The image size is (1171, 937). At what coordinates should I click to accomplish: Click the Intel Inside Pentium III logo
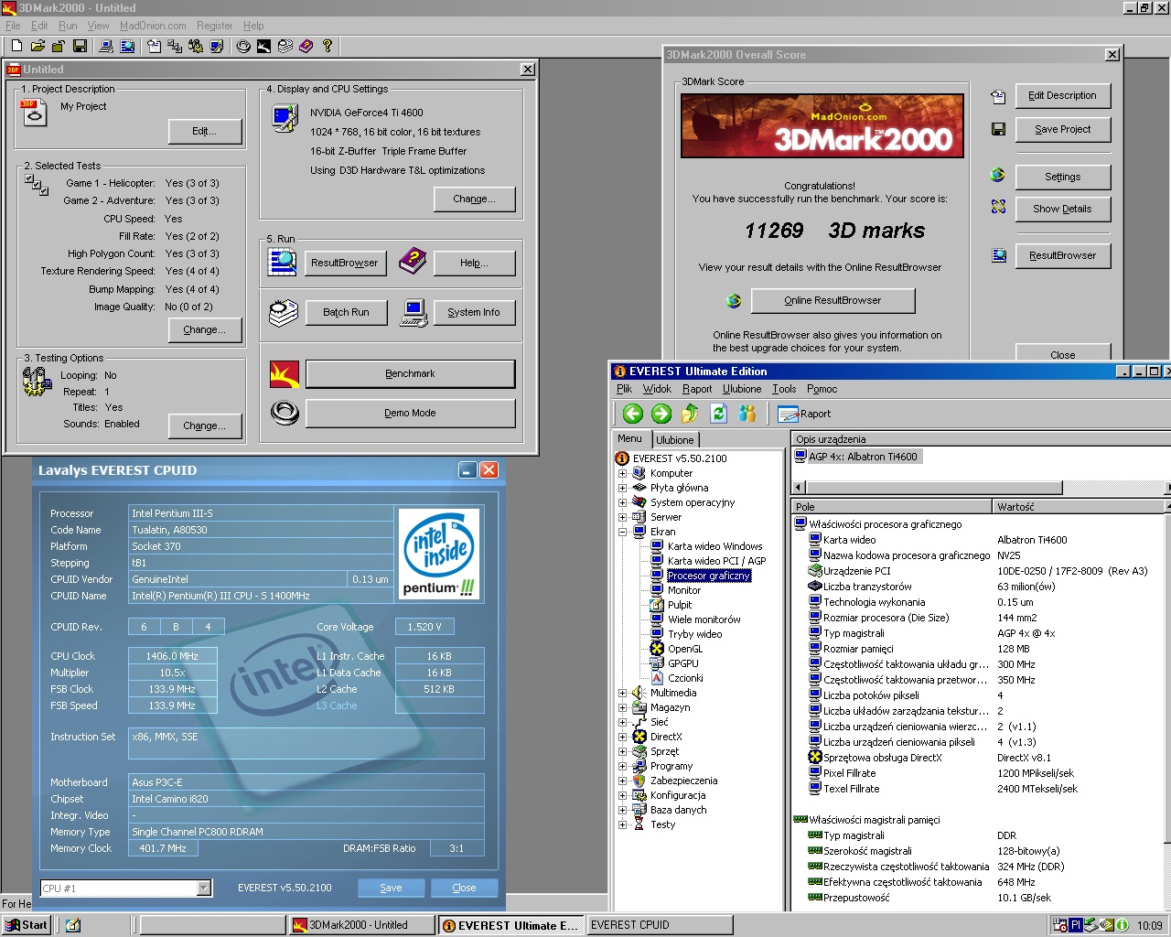440,555
